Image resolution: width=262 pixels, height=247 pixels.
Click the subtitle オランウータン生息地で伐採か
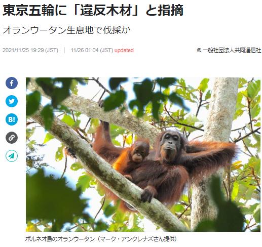tap(66, 30)
